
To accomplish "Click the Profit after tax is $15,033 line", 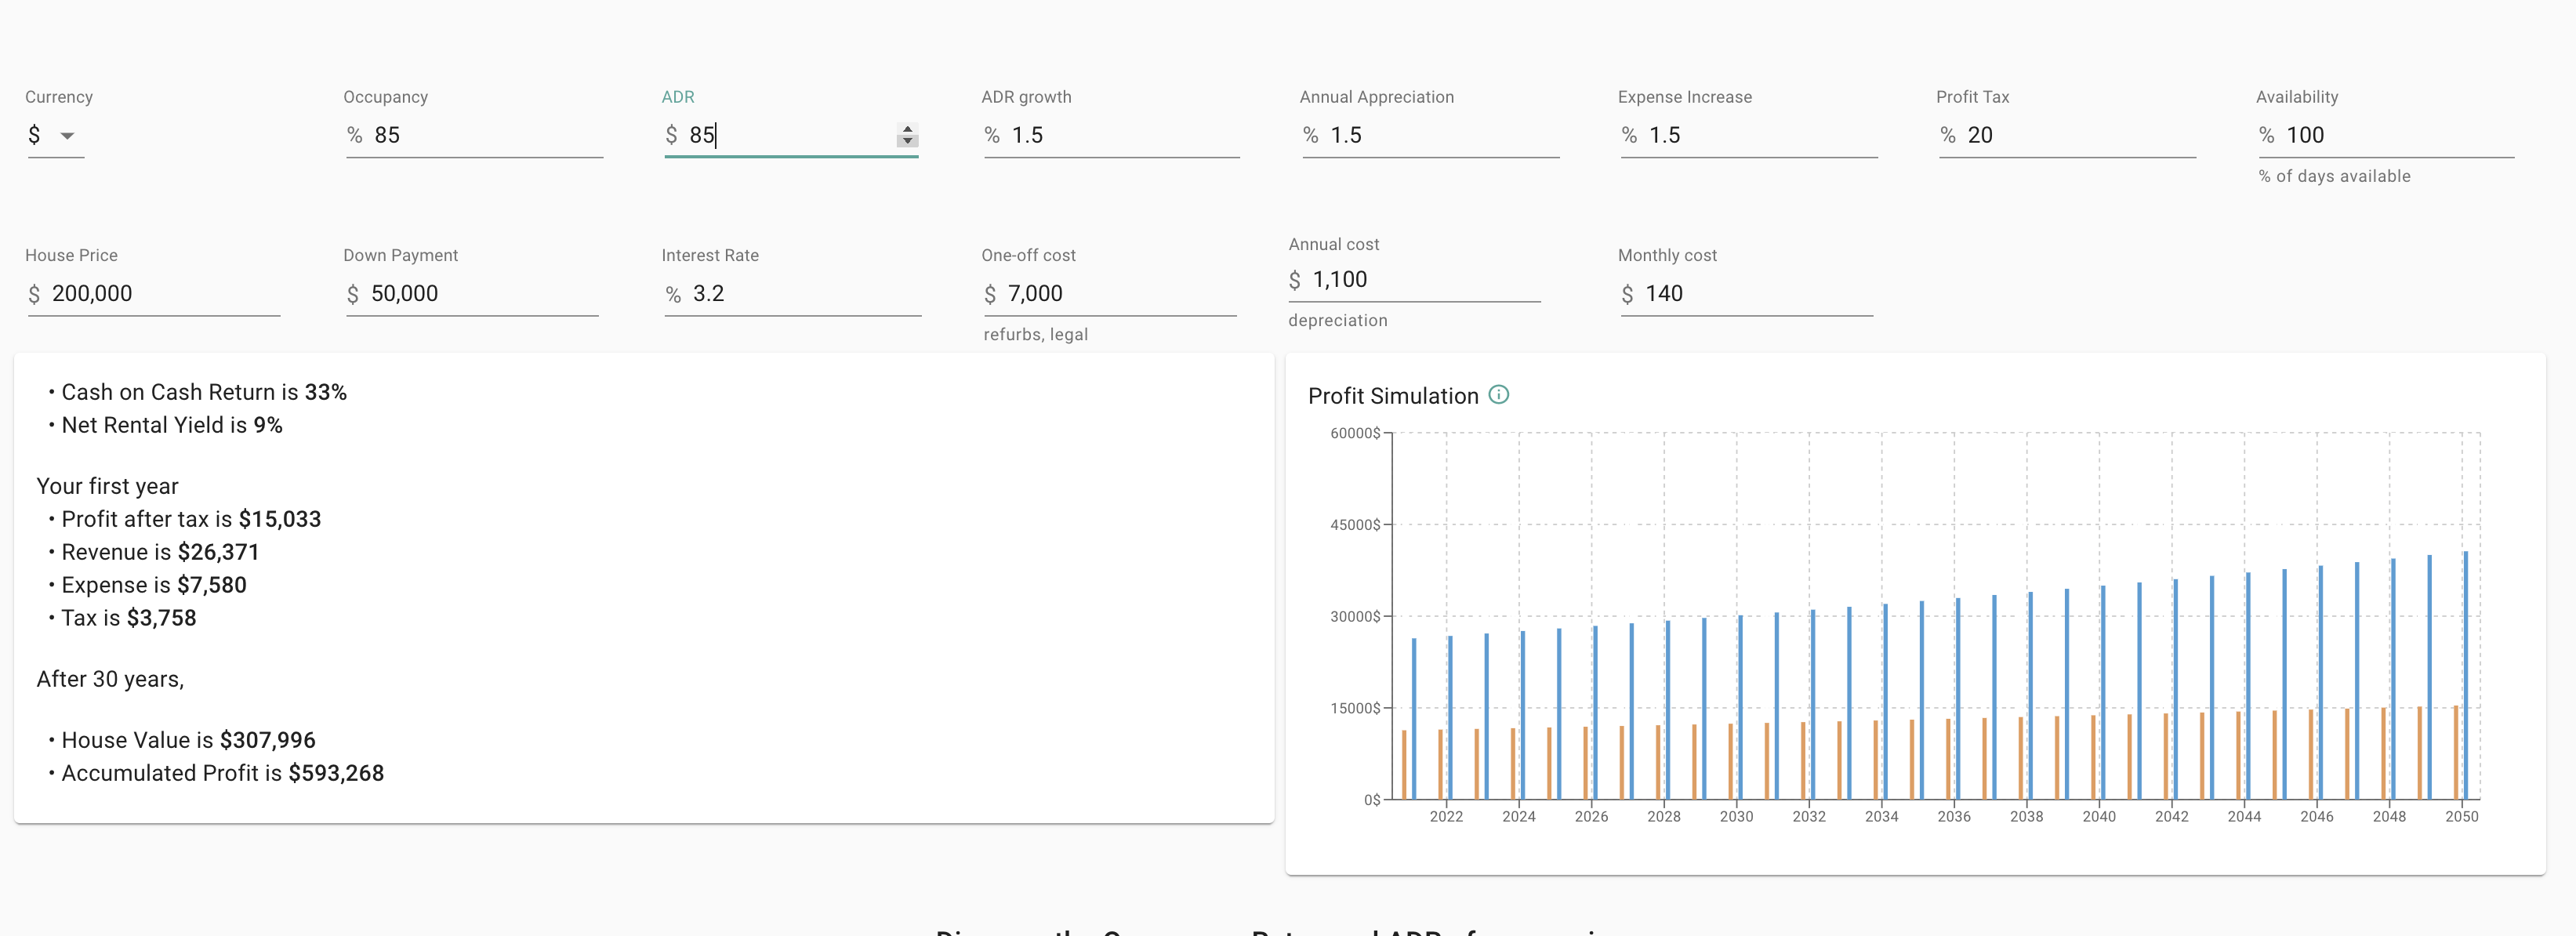I will click(x=191, y=519).
